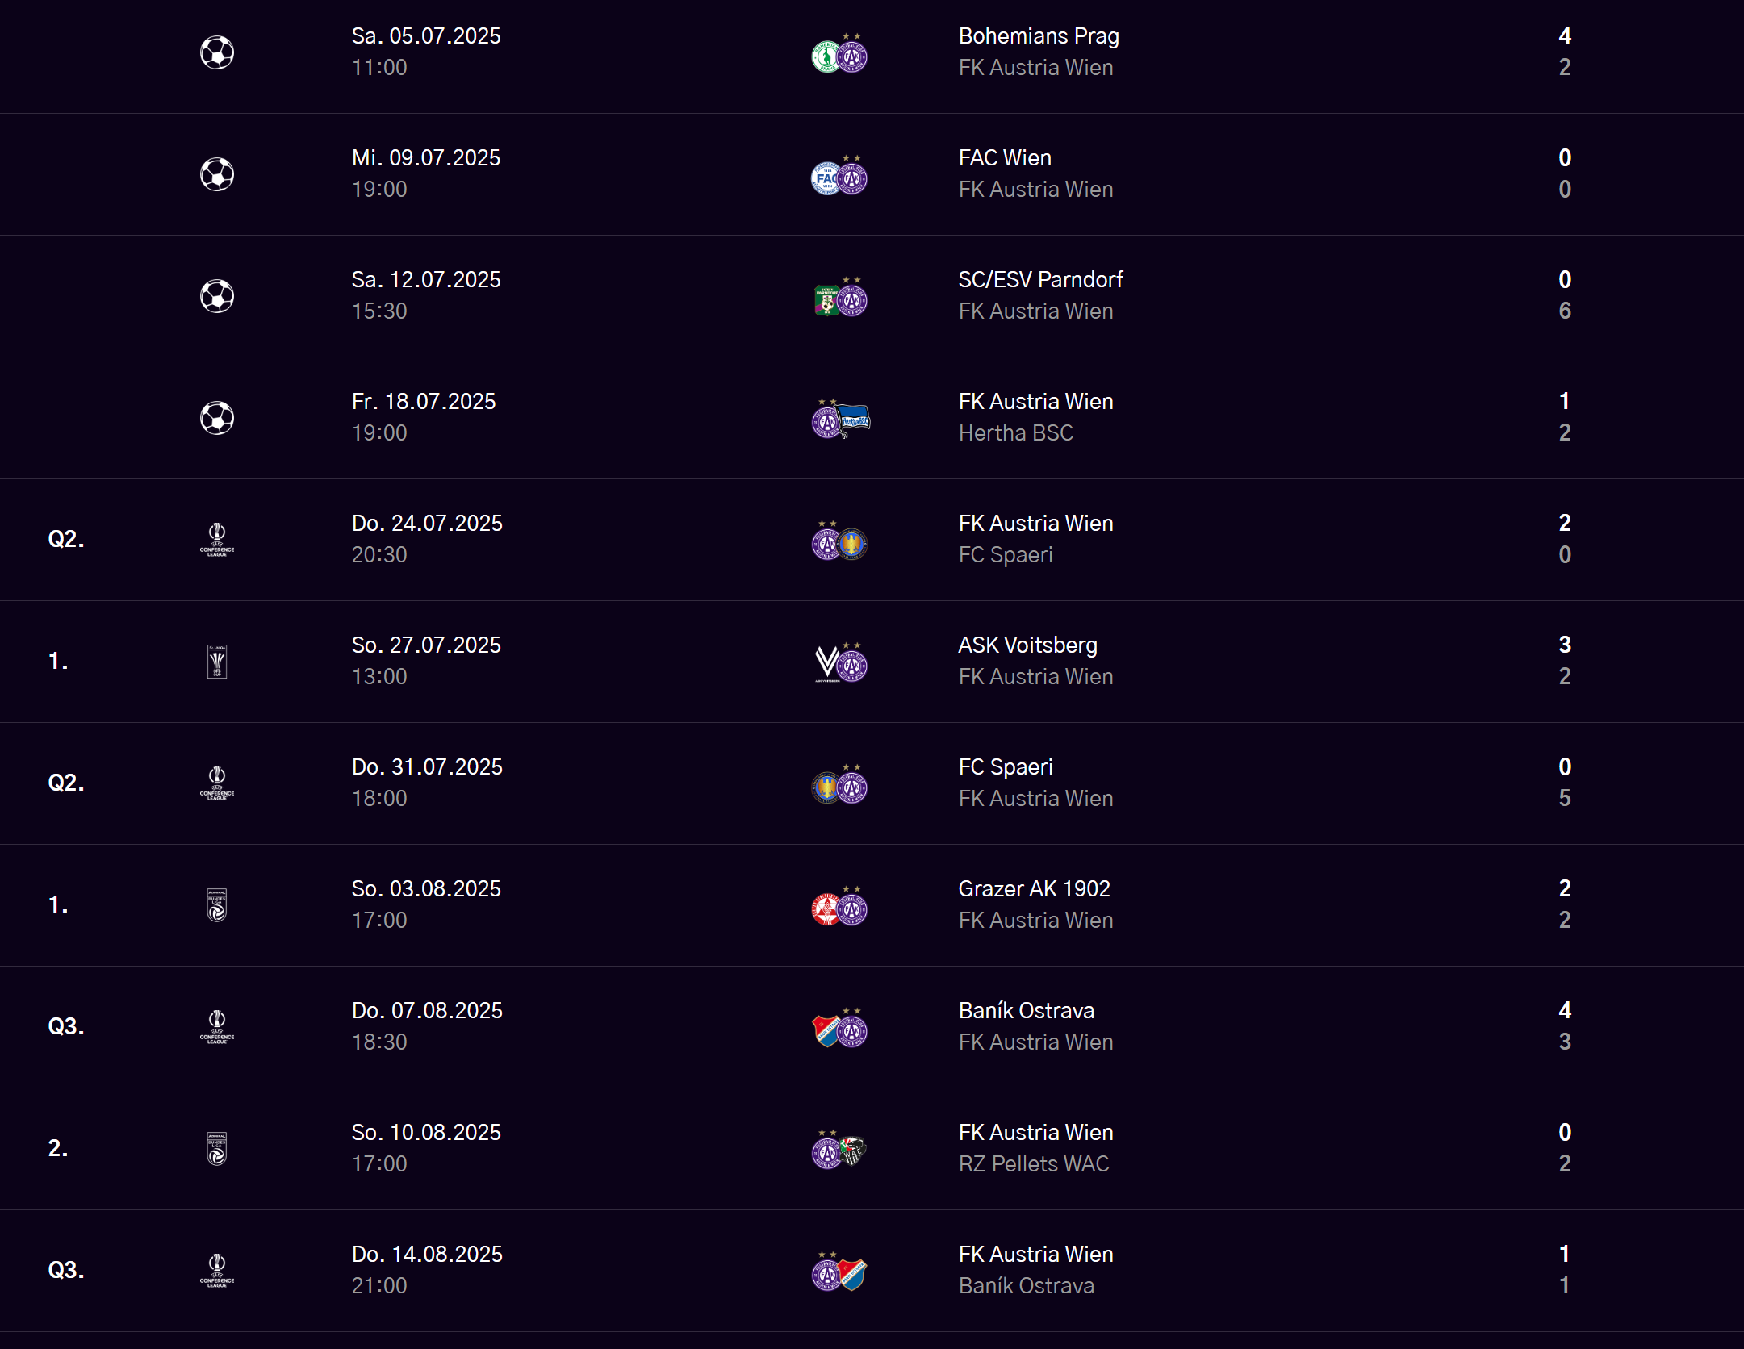Viewport: 1744px width, 1349px height.
Task: Open the ASK Voitsberg team link
Action: click(1027, 645)
